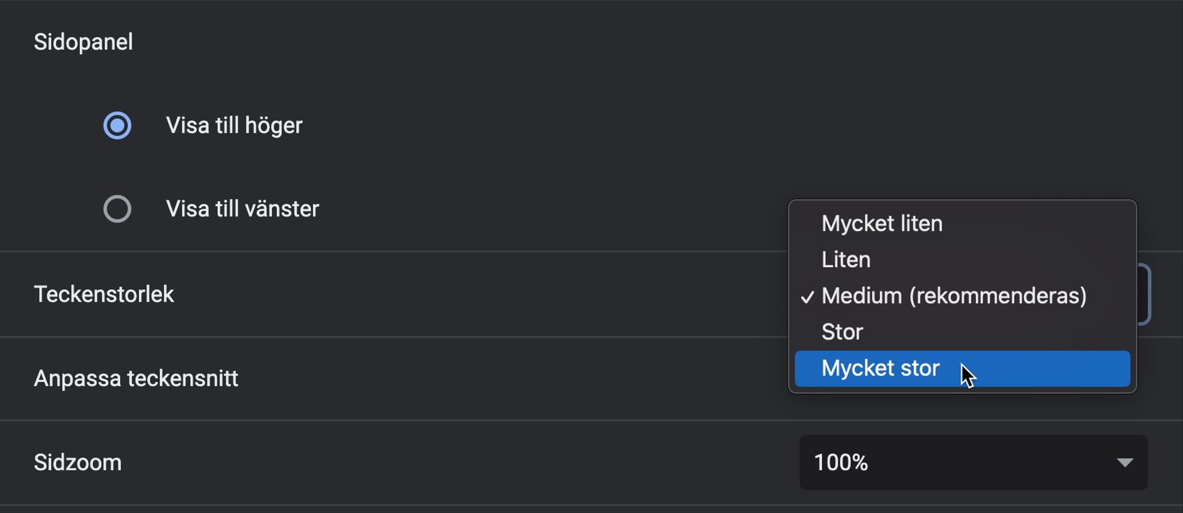Select the 'Visa till höger' radio button

[117, 125]
